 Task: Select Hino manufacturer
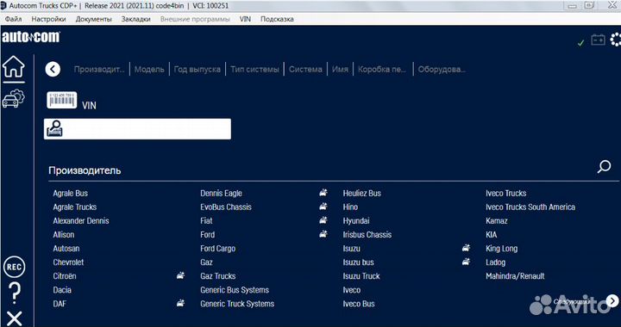coord(350,207)
